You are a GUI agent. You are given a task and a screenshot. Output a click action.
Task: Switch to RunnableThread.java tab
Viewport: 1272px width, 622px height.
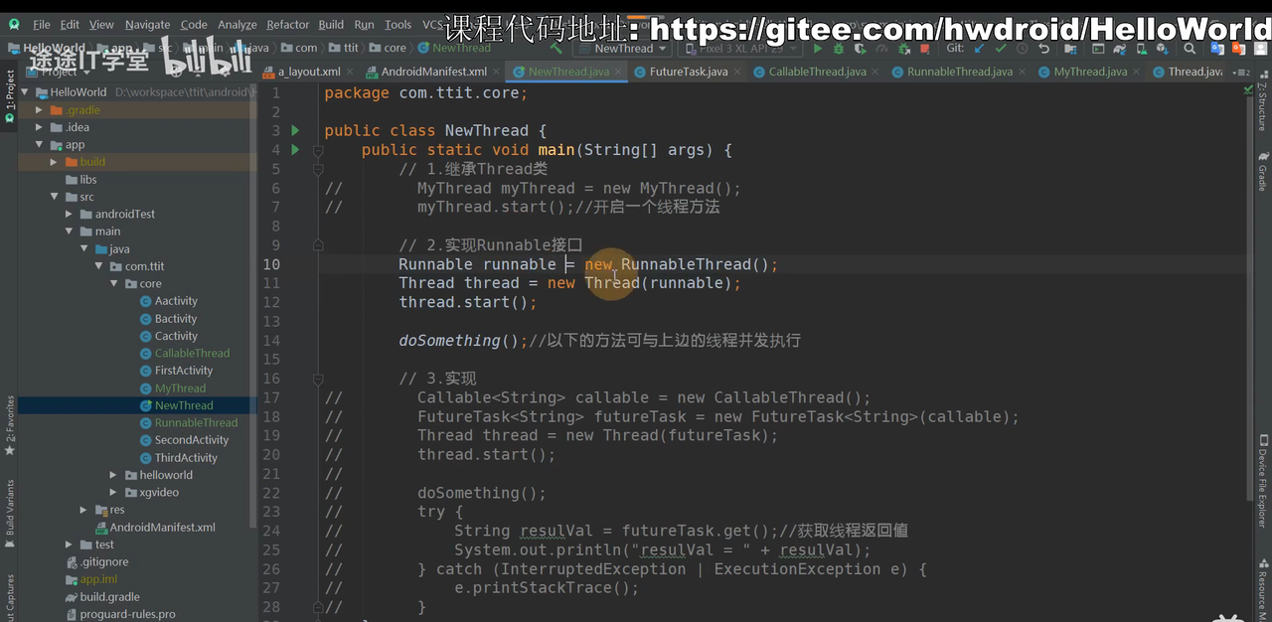[959, 72]
